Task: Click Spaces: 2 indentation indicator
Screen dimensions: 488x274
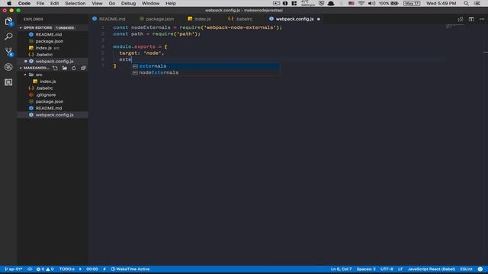Action: click(366, 269)
